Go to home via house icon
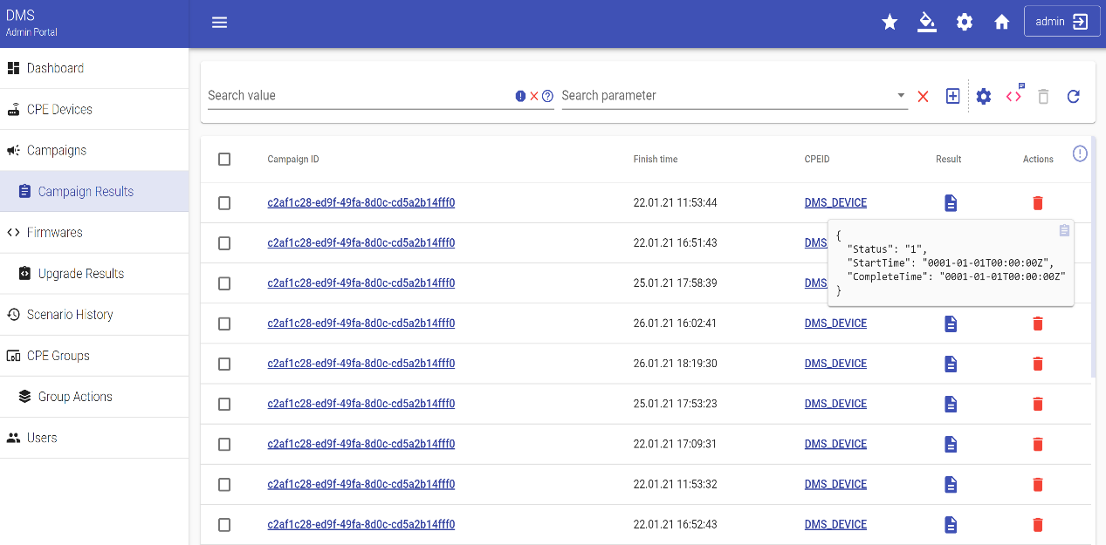 coord(1002,23)
